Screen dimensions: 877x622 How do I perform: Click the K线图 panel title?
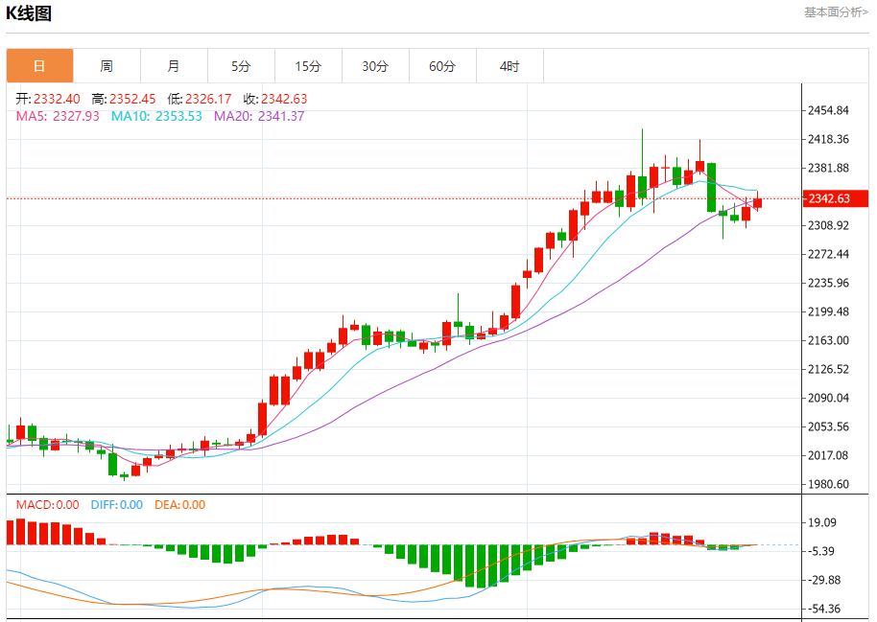click(x=30, y=13)
